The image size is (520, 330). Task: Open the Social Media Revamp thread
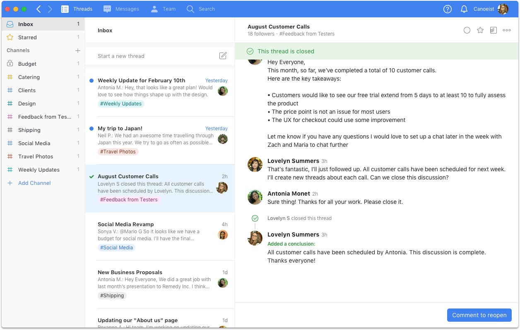coord(160,237)
